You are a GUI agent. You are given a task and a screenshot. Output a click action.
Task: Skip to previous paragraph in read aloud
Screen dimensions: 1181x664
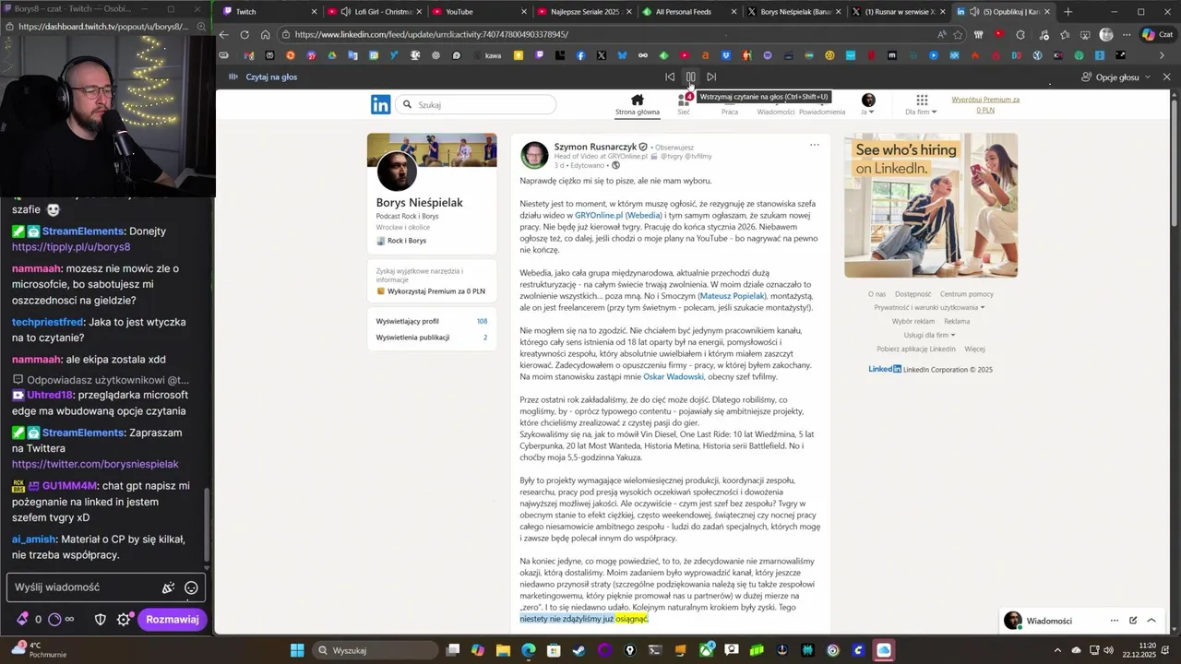click(670, 77)
